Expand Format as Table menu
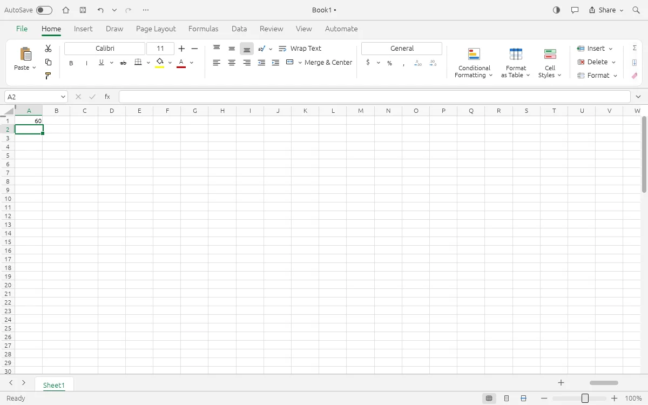Screen dimensions: 648x405 516,63
